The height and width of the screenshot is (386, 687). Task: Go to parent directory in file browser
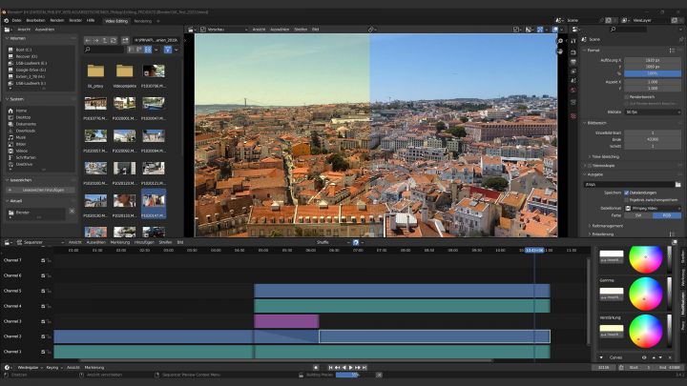(105, 40)
